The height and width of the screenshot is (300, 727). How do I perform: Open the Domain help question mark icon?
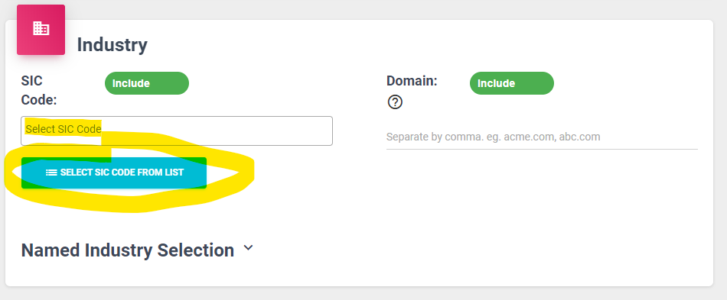[395, 102]
